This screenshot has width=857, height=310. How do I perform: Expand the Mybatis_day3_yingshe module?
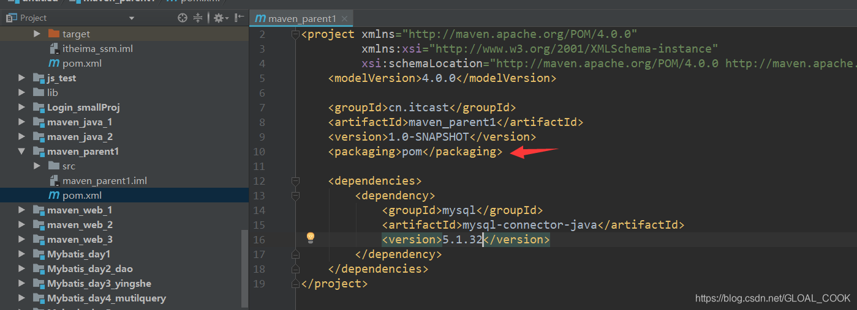22,283
